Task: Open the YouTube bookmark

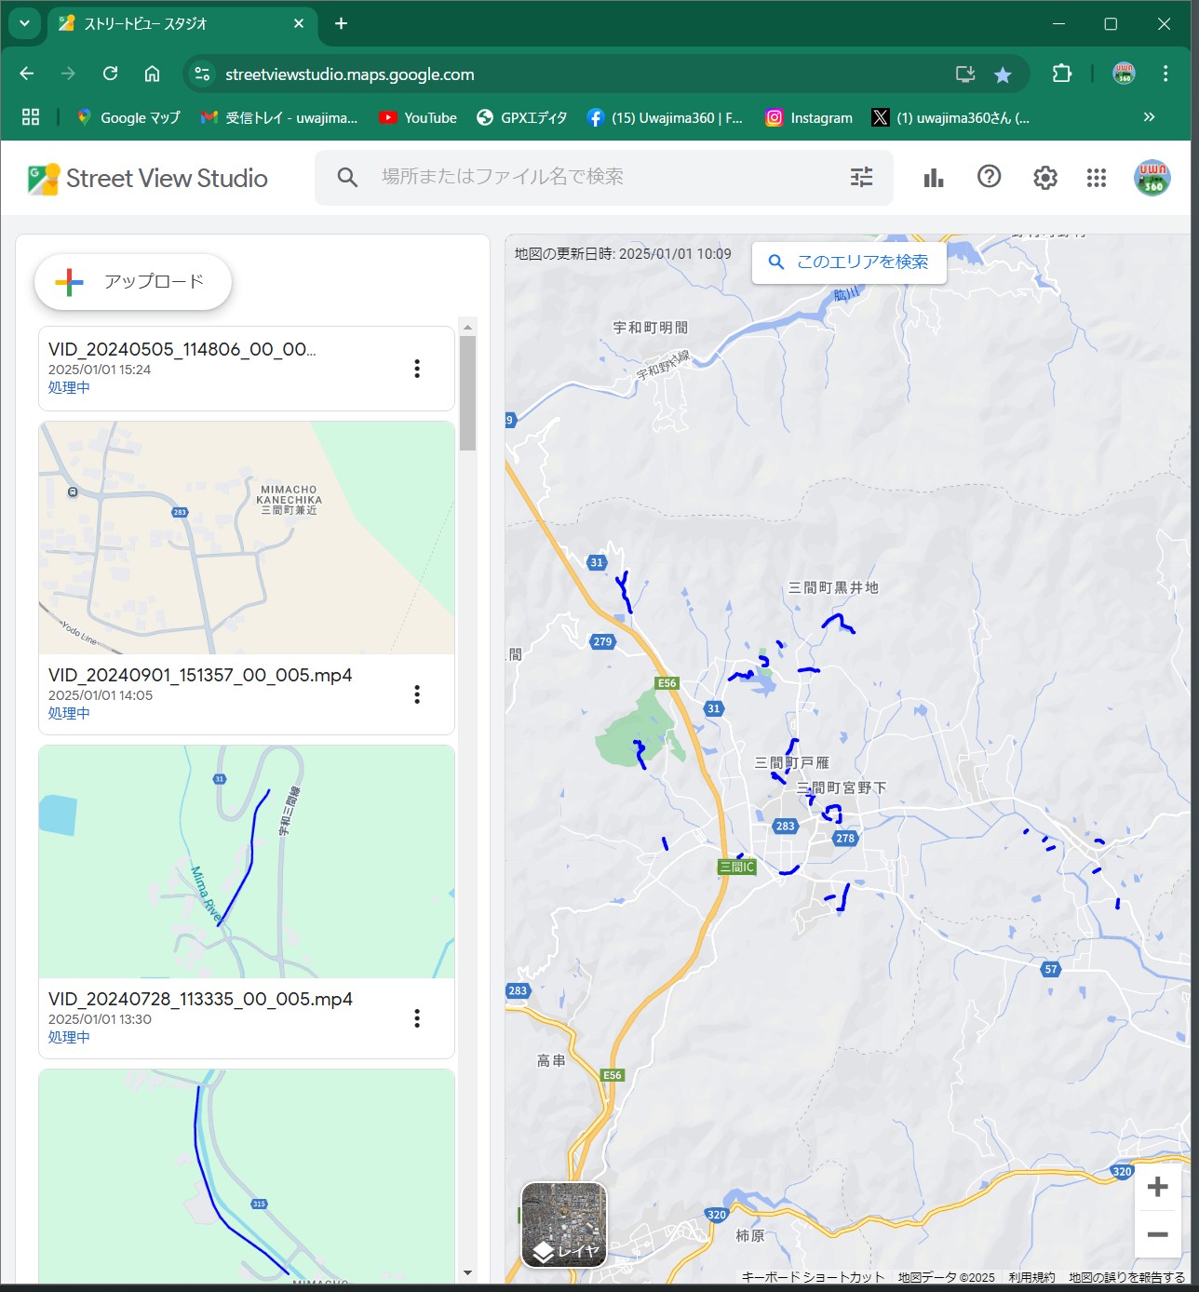Action: (418, 117)
